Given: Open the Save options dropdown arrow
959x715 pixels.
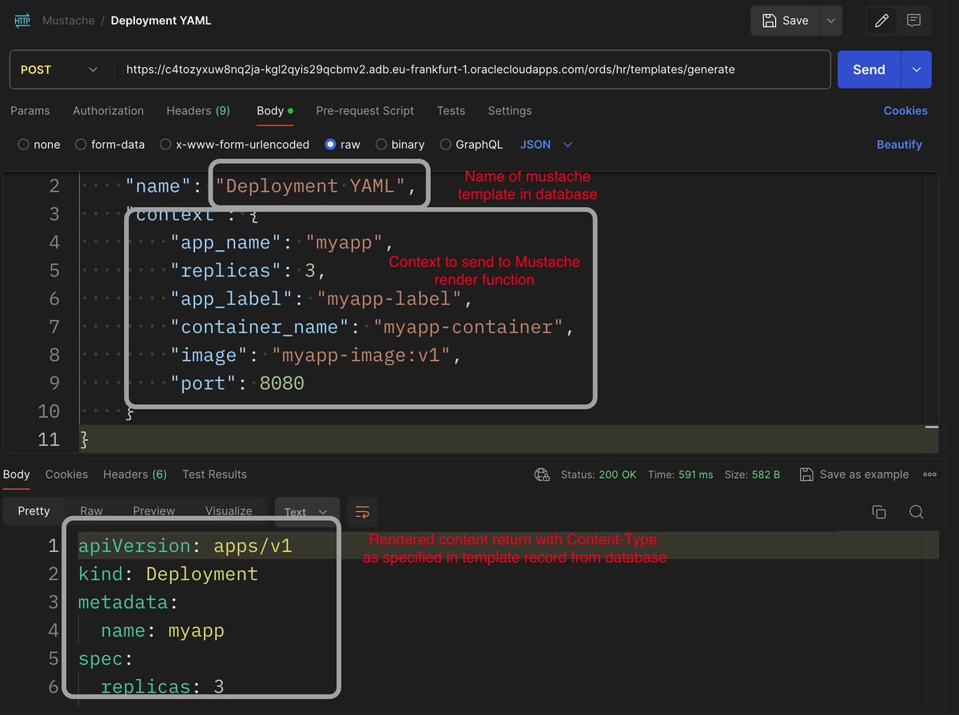Looking at the screenshot, I should 831,21.
